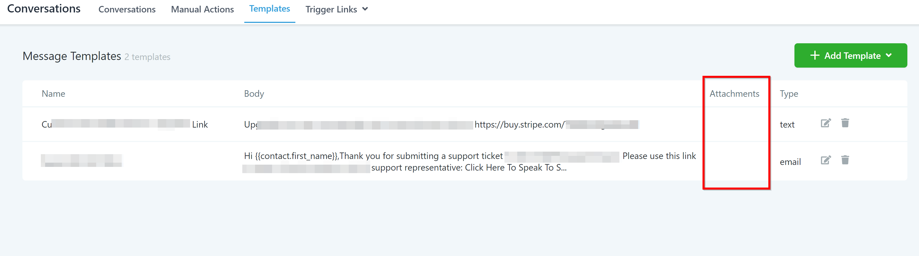
Task: Delete the text type template
Action: point(845,123)
